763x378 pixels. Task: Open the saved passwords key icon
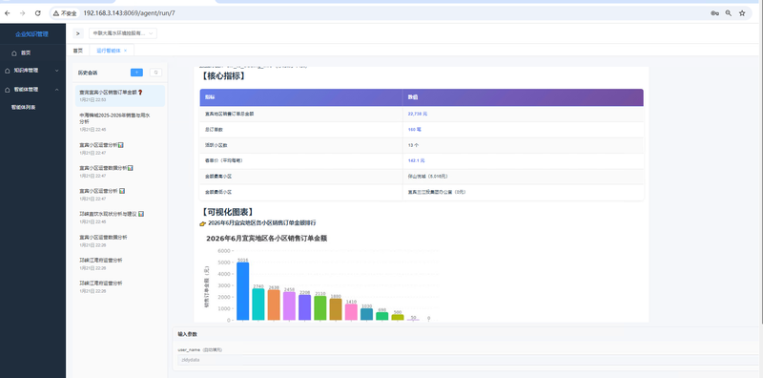click(x=714, y=13)
